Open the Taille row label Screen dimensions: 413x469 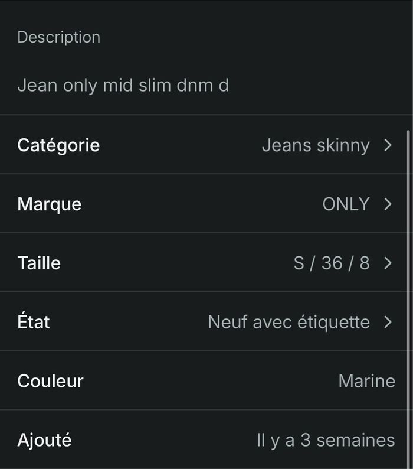point(39,263)
